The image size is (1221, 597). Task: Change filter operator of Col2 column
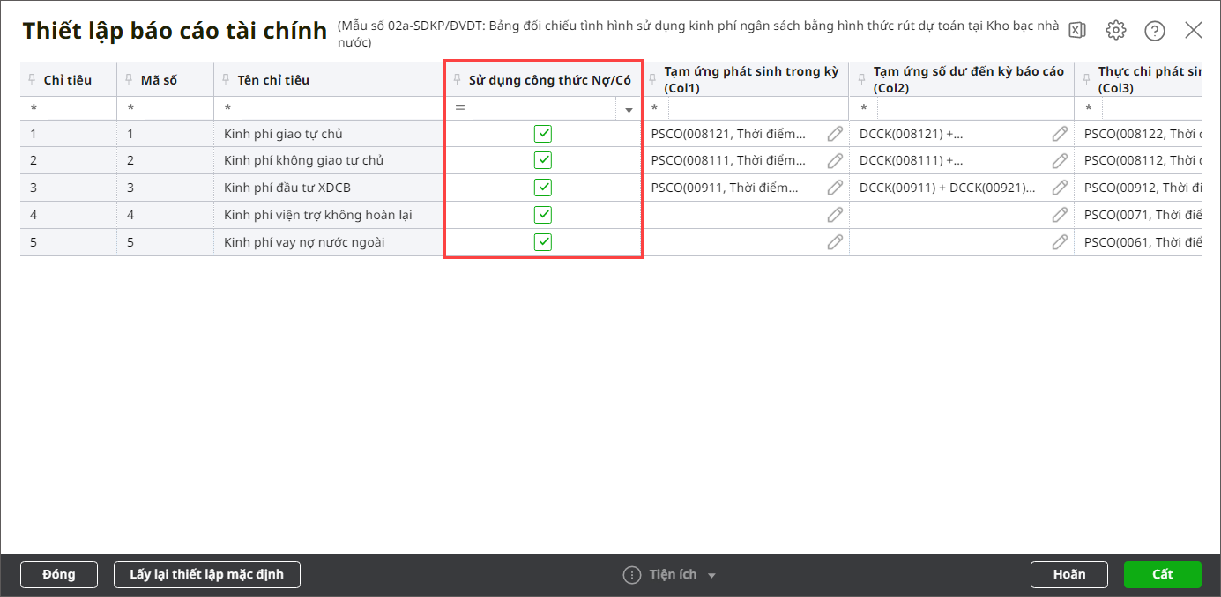click(x=864, y=108)
